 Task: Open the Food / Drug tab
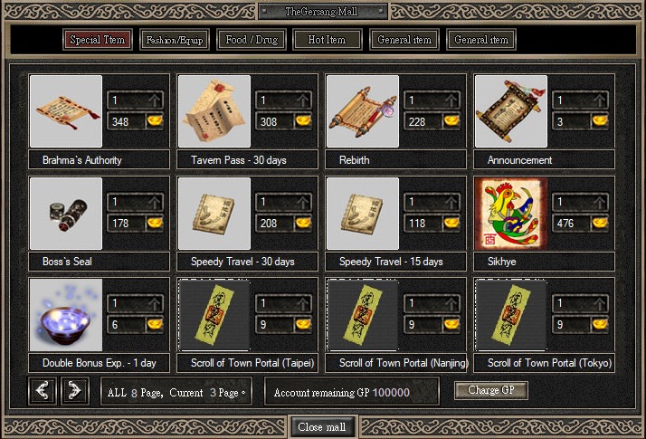[x=252, y=40]
